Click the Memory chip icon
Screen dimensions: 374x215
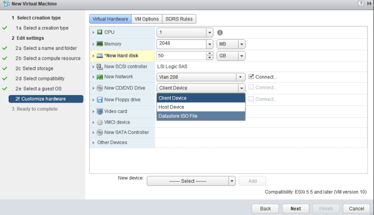(x=100, y=44)
